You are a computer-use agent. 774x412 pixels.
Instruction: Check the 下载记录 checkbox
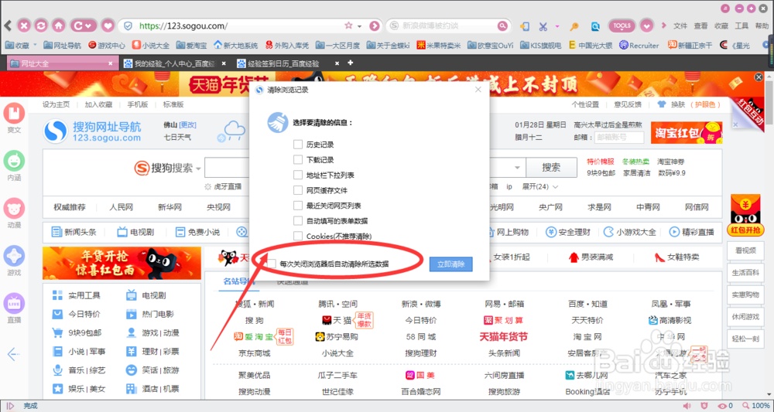click(298, 160)
